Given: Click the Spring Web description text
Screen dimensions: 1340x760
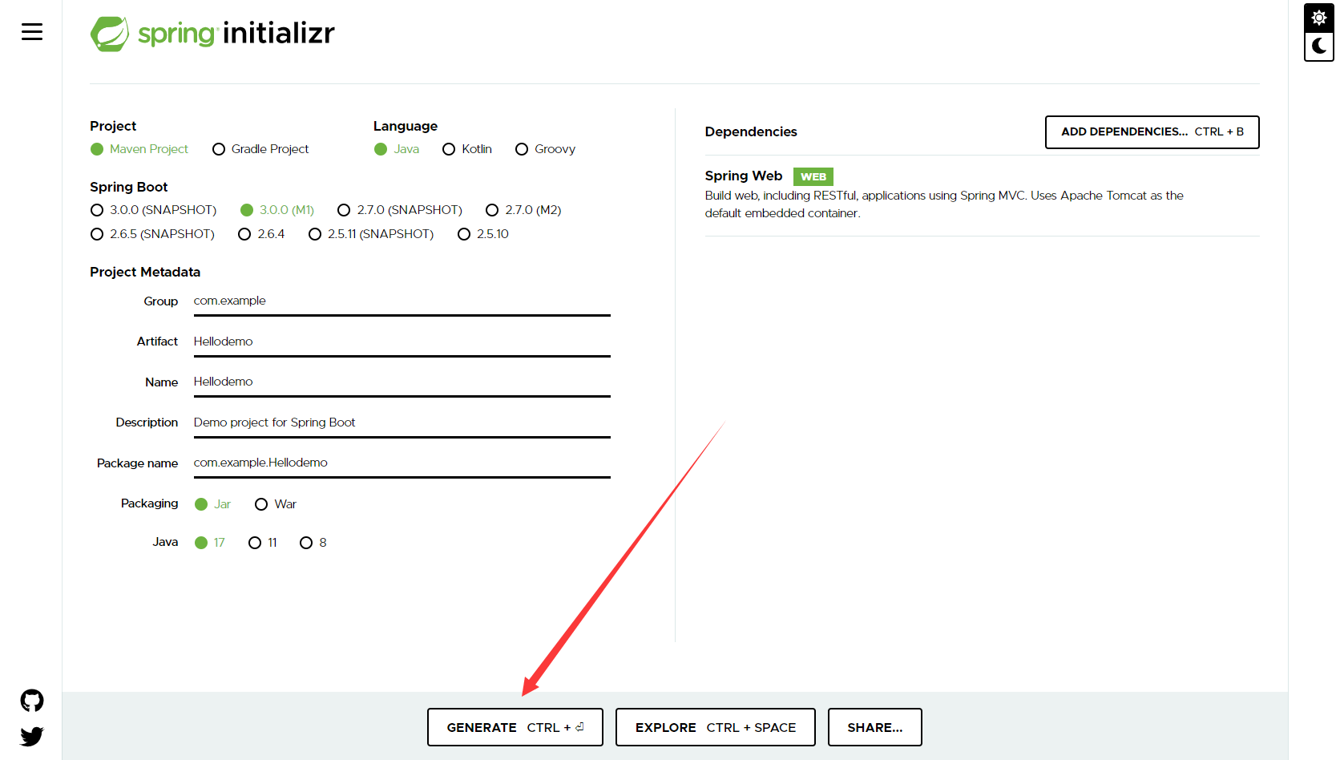Looking at the screenshot, I should pos(944,204).
